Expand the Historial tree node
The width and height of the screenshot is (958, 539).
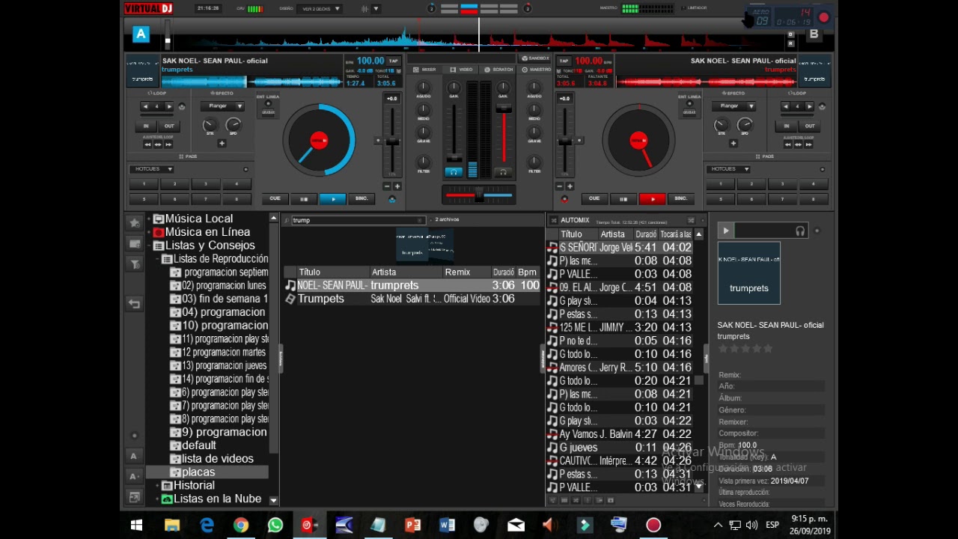tap(157, 486)
